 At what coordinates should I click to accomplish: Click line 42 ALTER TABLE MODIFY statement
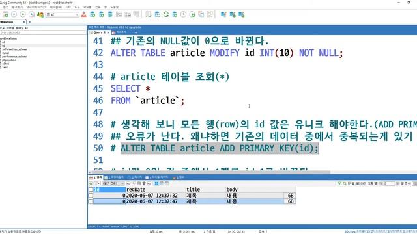227,53
